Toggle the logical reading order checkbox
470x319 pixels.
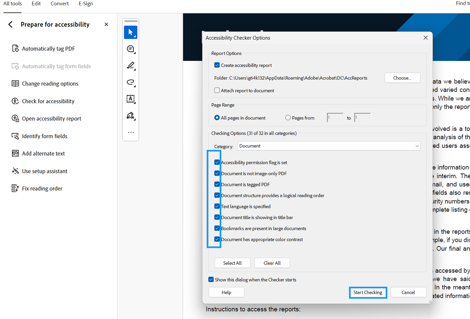pyautogui.click(x=217, y=195)
